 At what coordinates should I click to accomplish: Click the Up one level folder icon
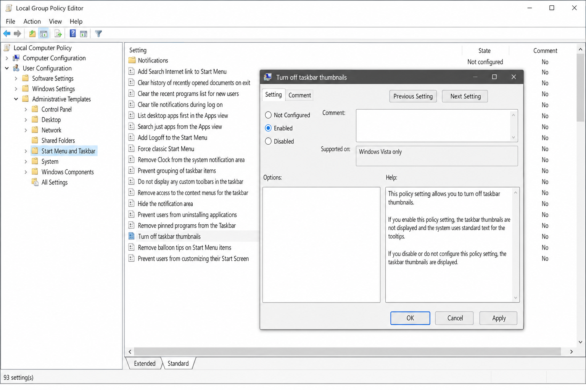[32, 34]
